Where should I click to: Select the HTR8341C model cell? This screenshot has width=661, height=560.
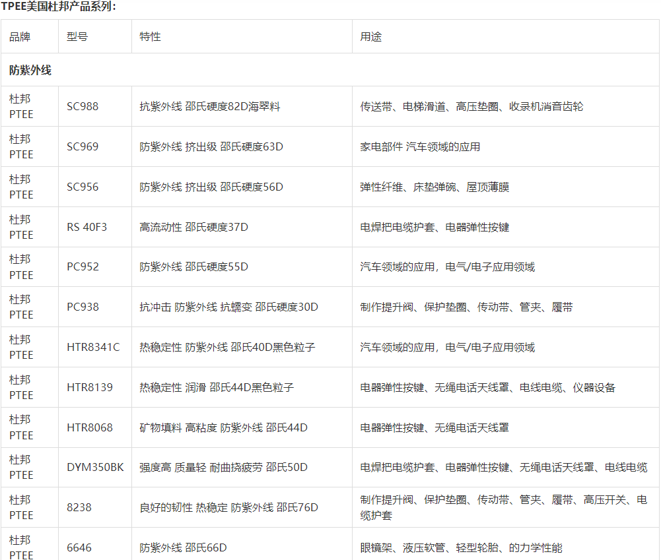click(x=93, y=347)
